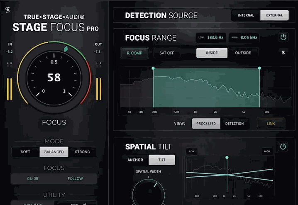Choose Inside focus range mode
The width and height of the screenshot is (298, 205).
(212, 53)
